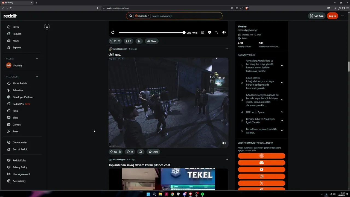Mute the top video player volume
The width and height of the screenshot is (350, 197).
click(x=224, y=32)
